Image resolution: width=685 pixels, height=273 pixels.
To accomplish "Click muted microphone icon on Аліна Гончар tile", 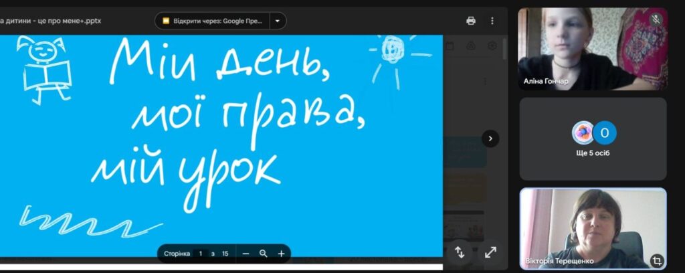I will pyautogui.click(x=656, y=19).
